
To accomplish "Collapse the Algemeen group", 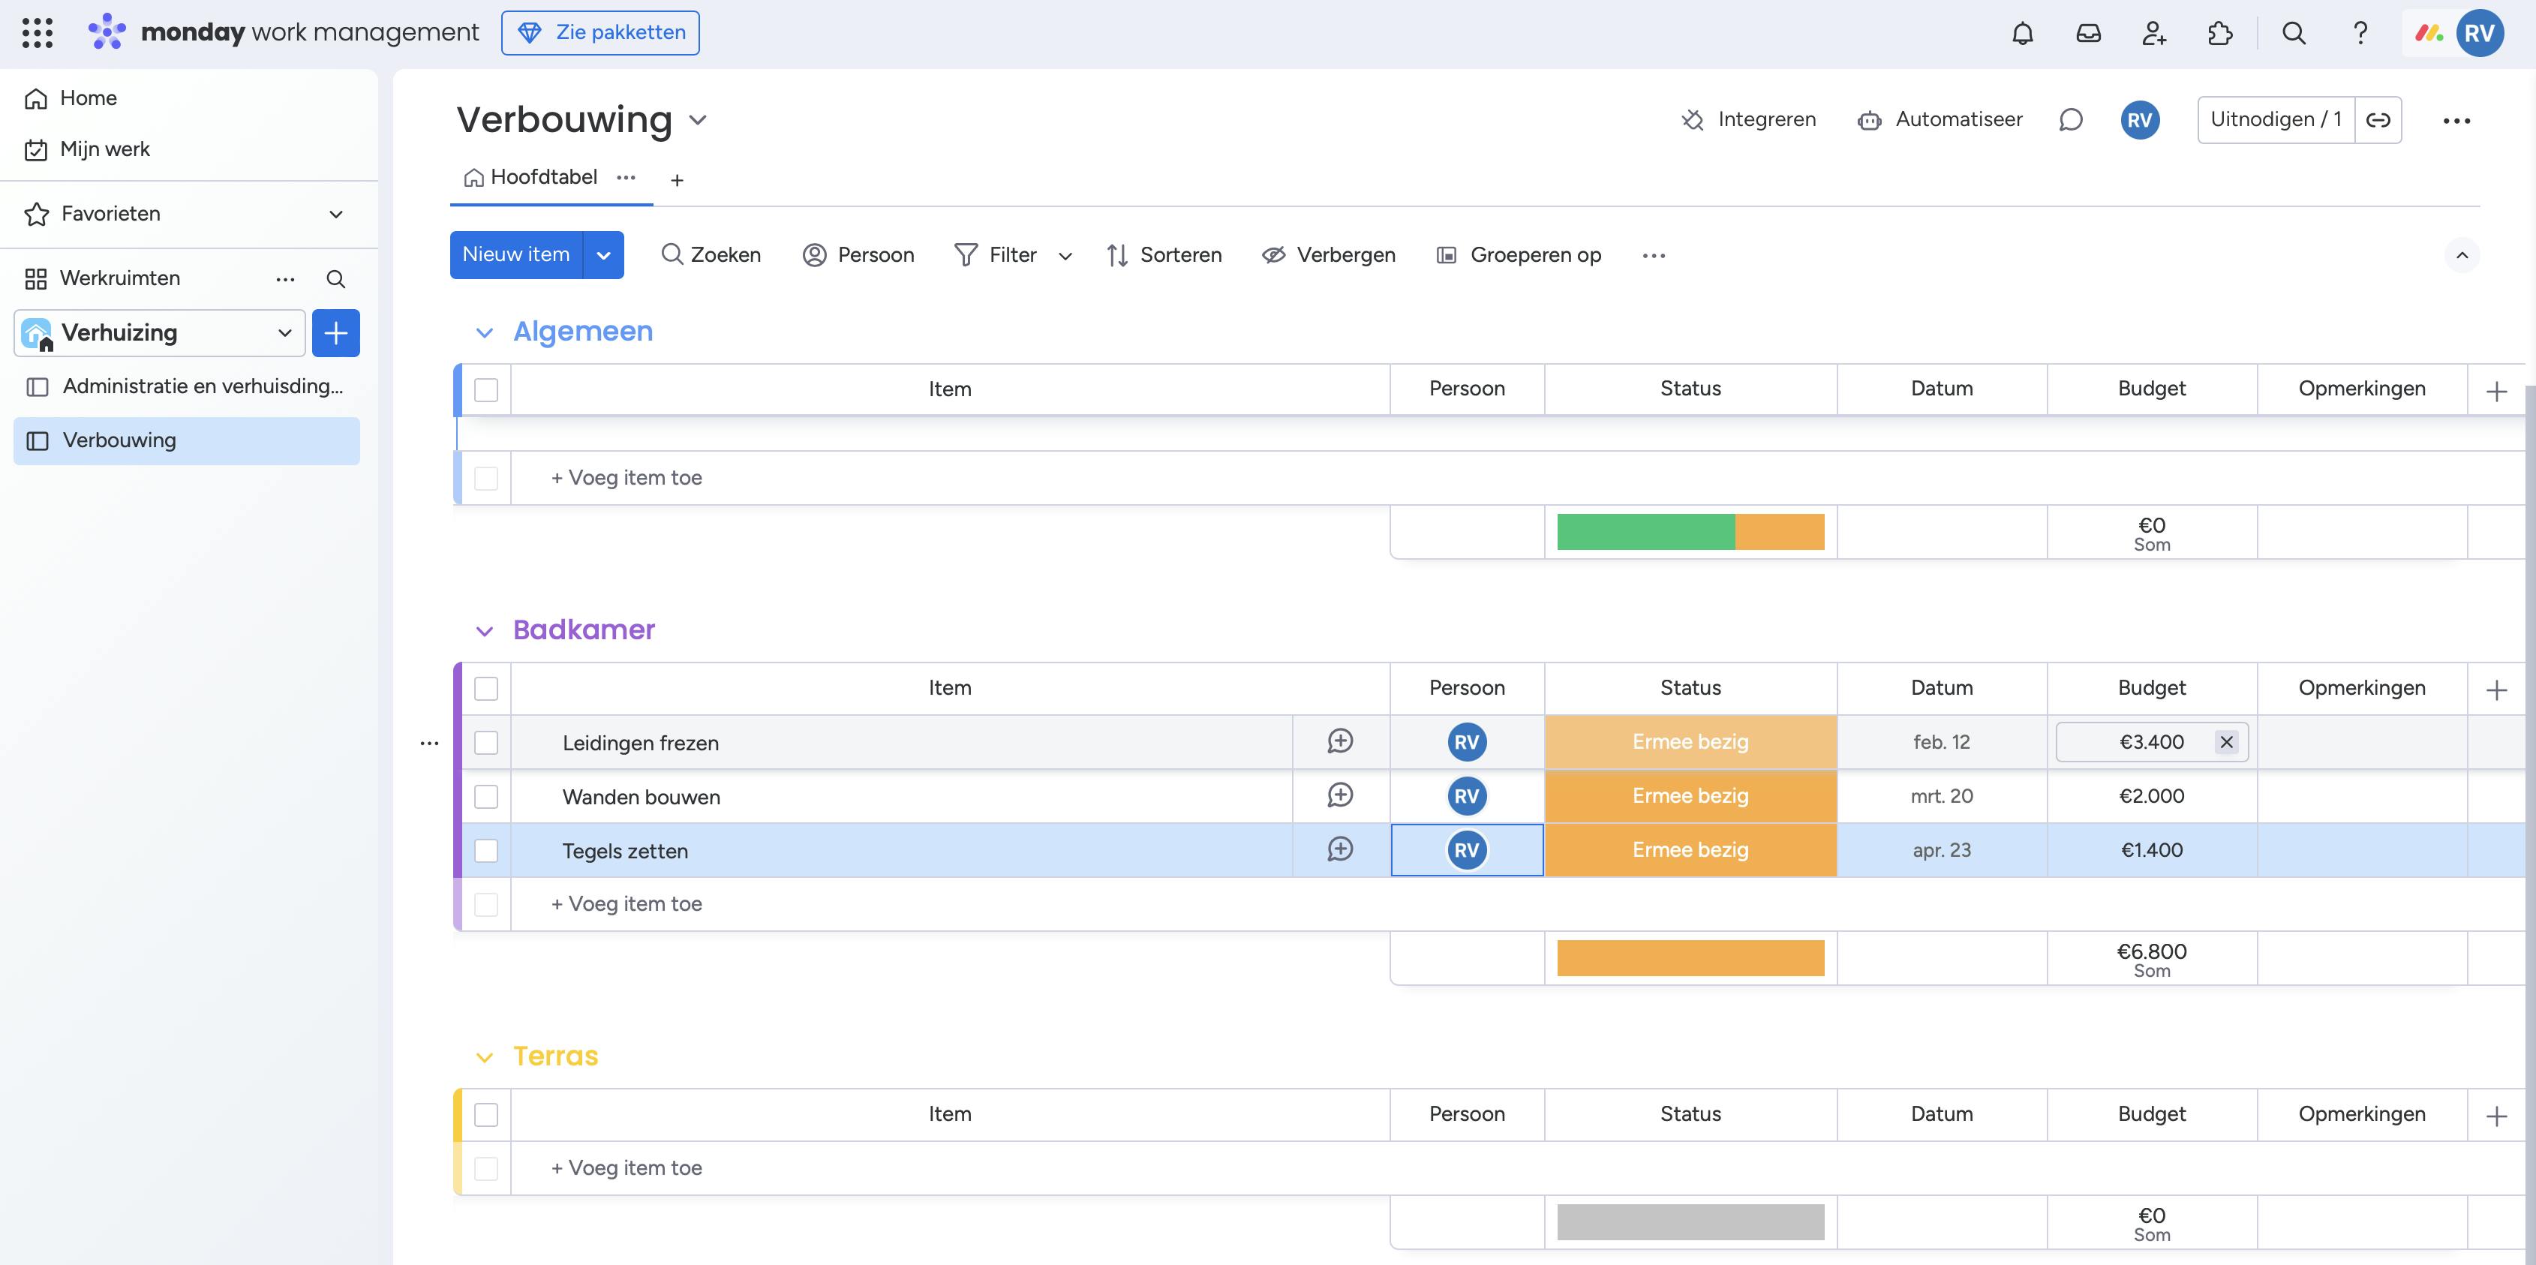I will point(485,332).
